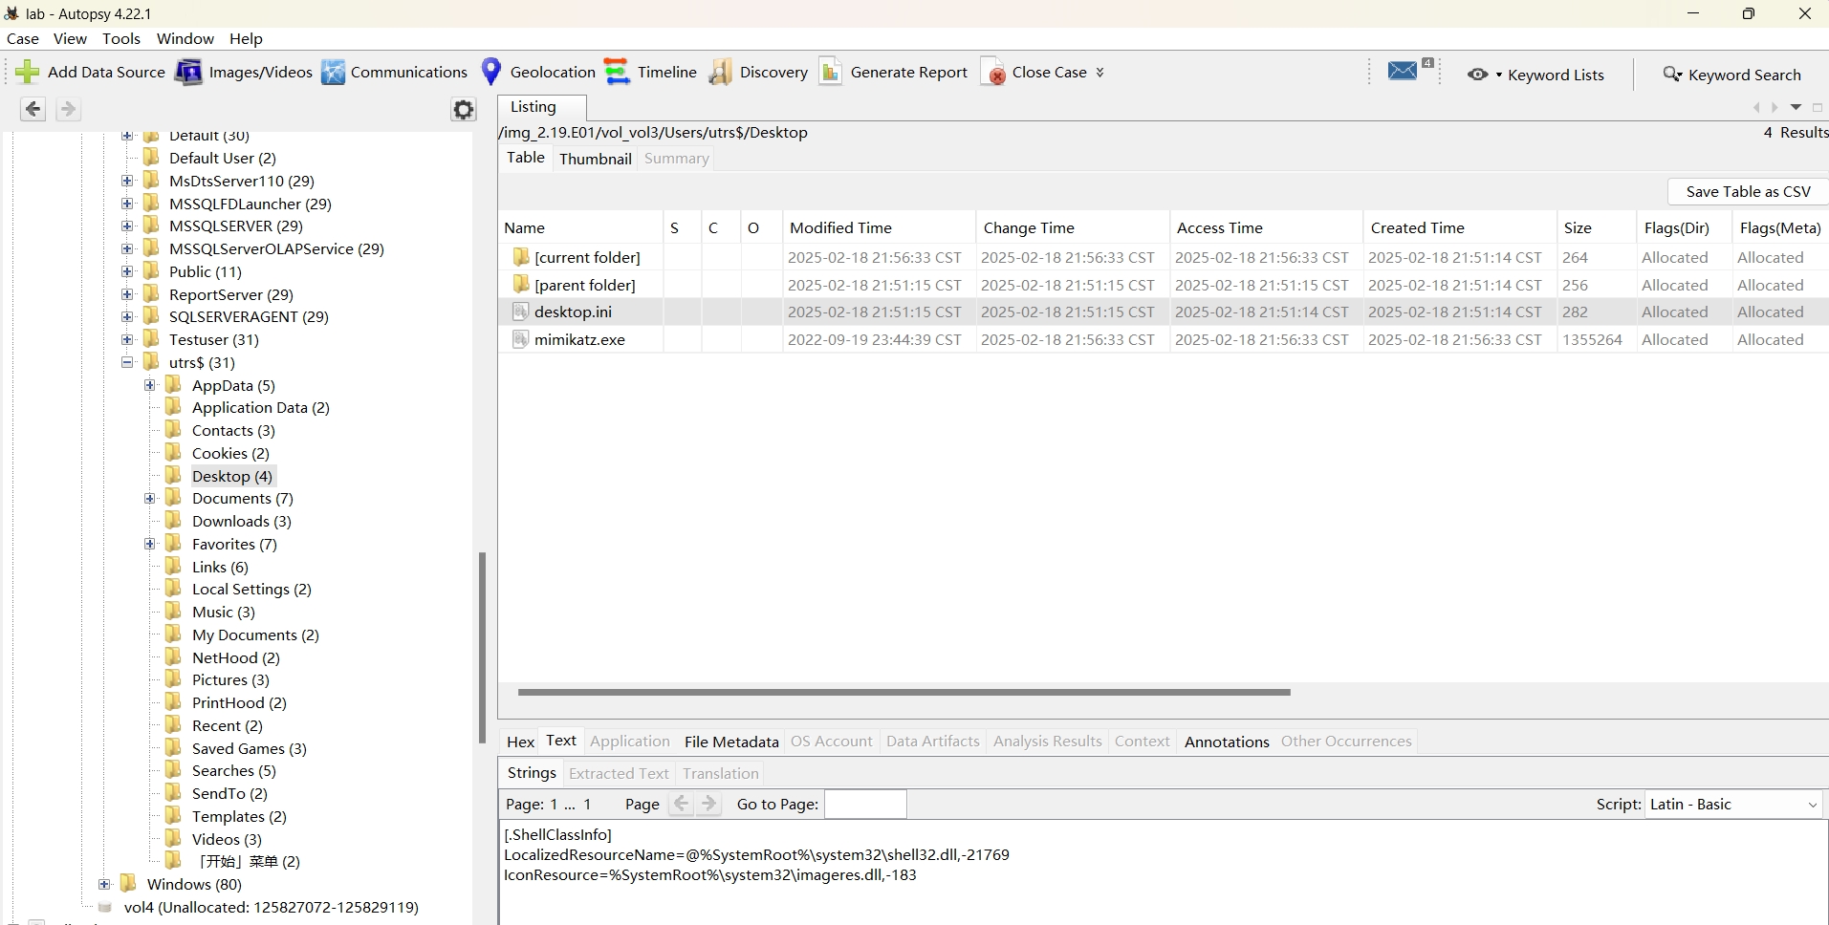Click the mimikatz.exe file icon
The image size is (1829, 925).
(x=521, y=339)
